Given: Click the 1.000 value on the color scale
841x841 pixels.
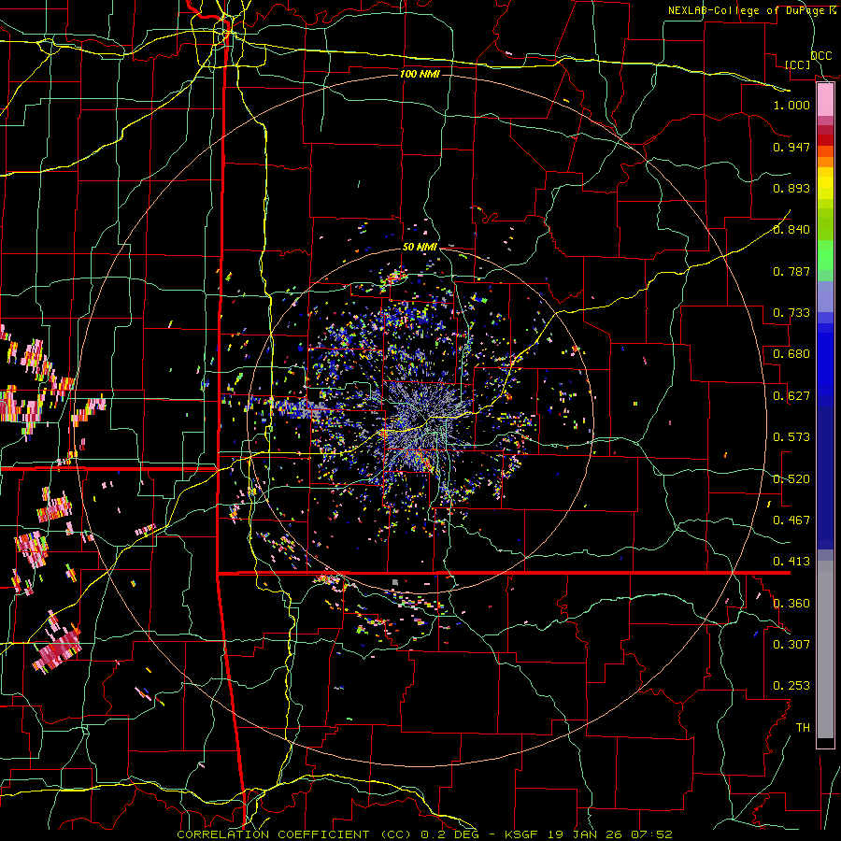Looking at the screenshot, I should coord(791,105).
